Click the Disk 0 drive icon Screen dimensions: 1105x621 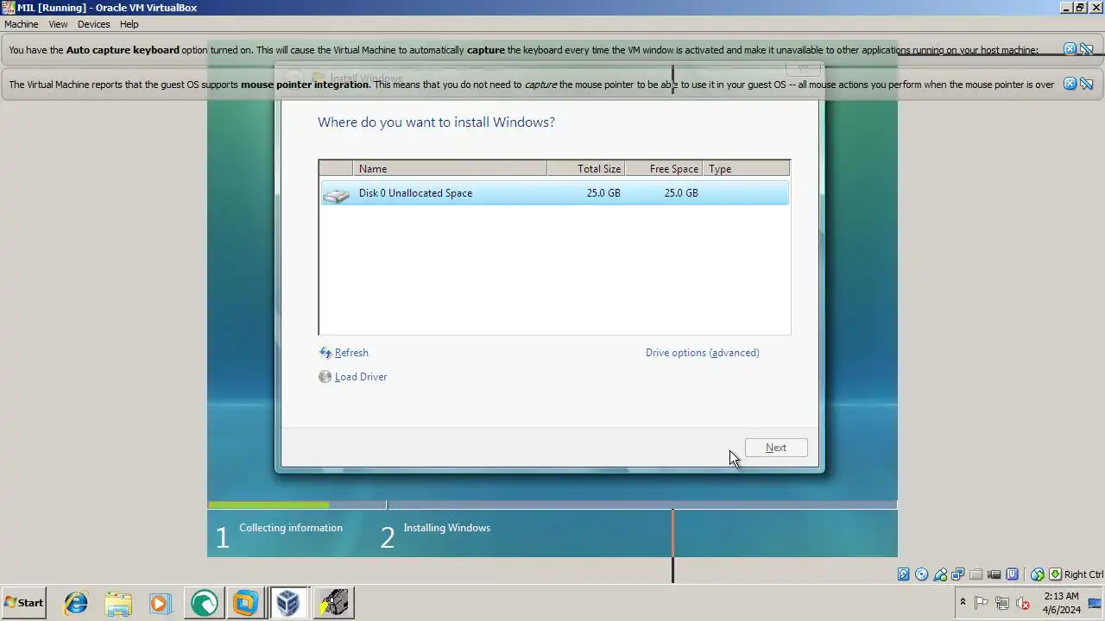point(336,195)
